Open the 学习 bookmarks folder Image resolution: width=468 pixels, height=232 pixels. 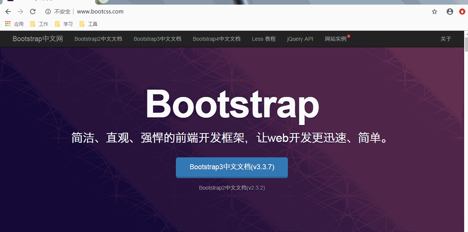[64, 24]
